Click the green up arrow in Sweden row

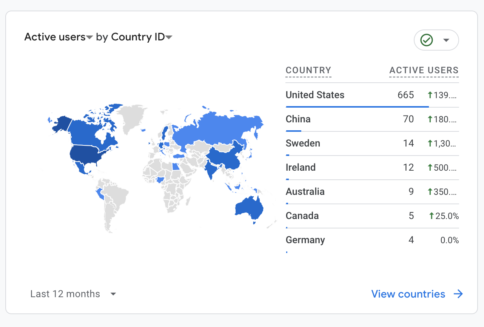coord(430,143)
